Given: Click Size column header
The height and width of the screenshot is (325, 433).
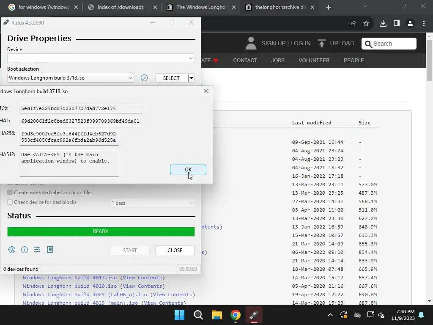Looking at the screenshot, I should click(x=364, y=123).
